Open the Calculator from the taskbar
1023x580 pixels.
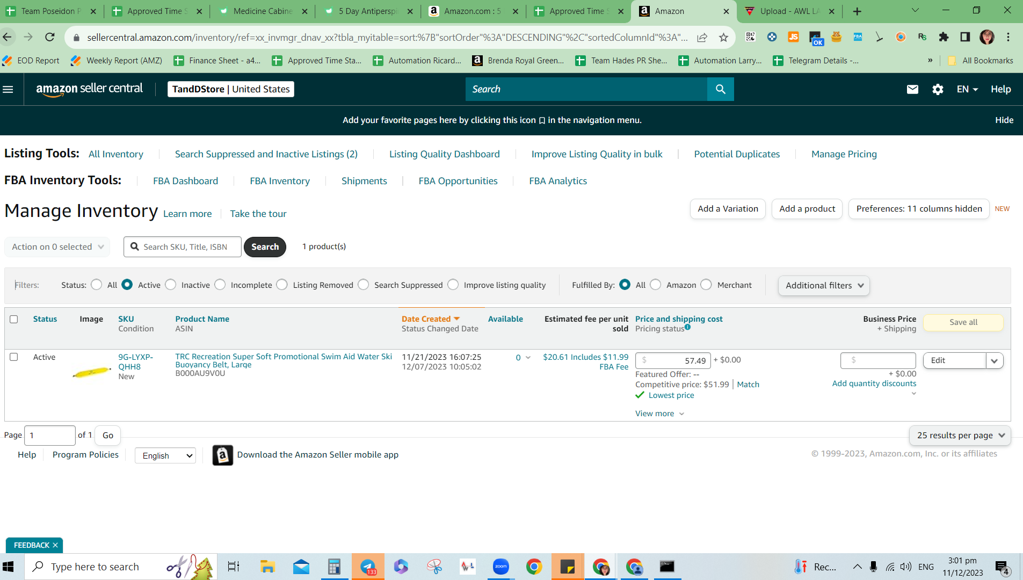pos(334,567)
